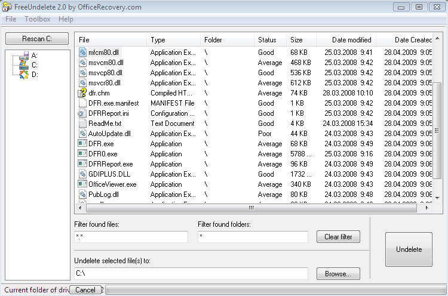Click the dfr.chm help file icon
The height and width of the screenshot is (296, 448).
click(x=82, y=93)
